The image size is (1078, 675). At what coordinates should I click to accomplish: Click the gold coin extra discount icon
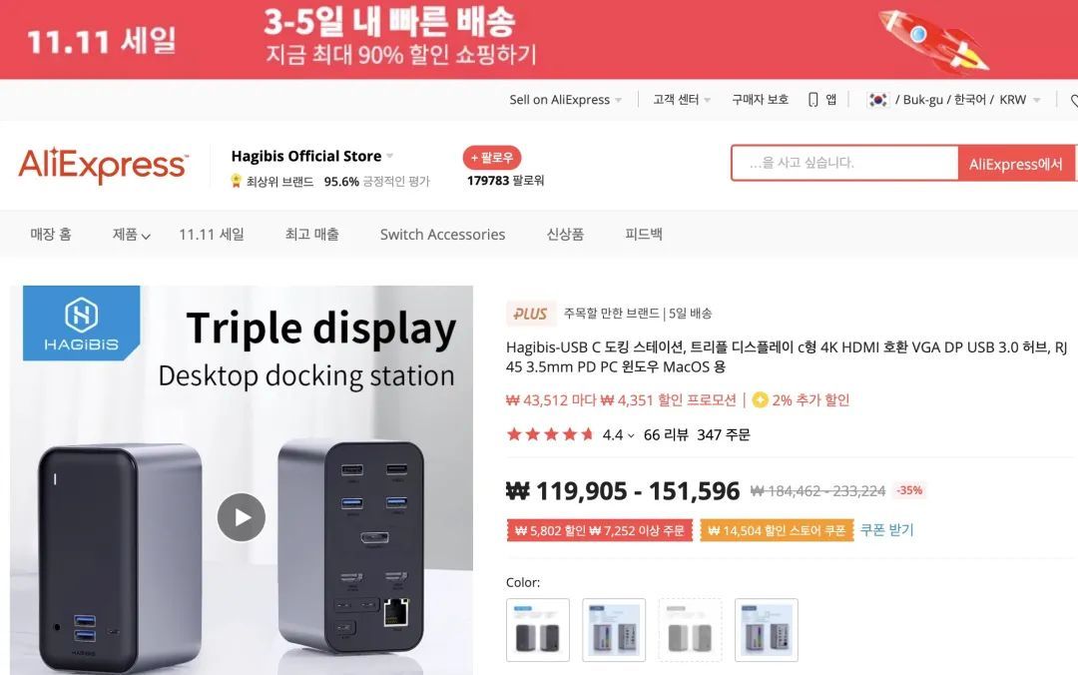[760, 399]
